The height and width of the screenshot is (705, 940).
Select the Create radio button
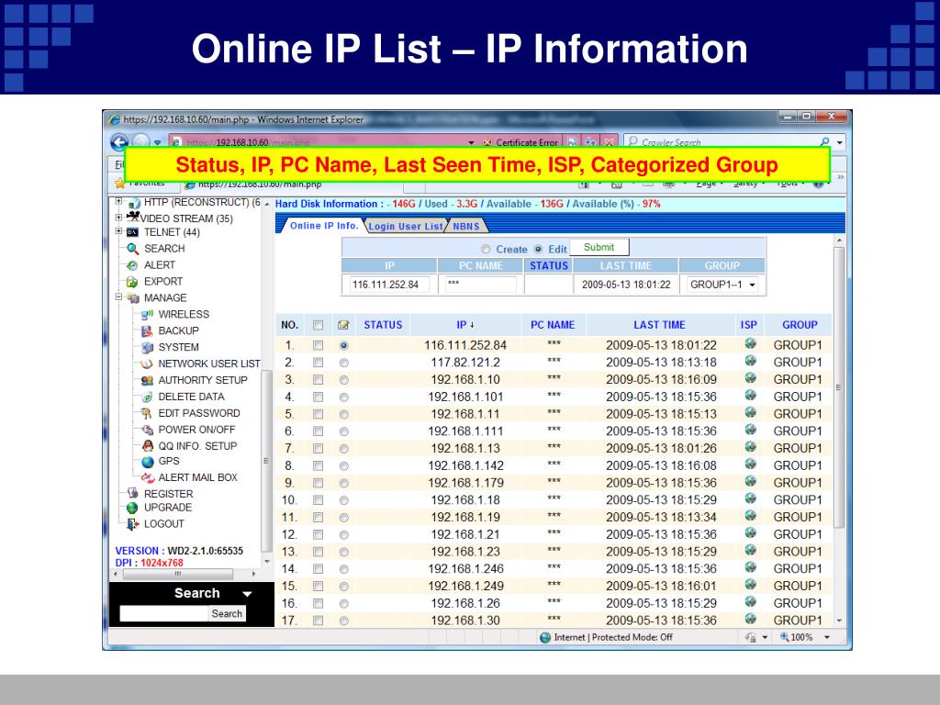(x=486, y=250)
